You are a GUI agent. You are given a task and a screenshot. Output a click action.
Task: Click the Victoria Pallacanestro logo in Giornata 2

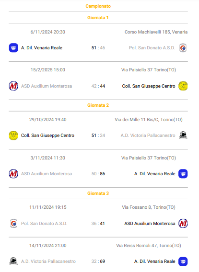click(183, 136)
